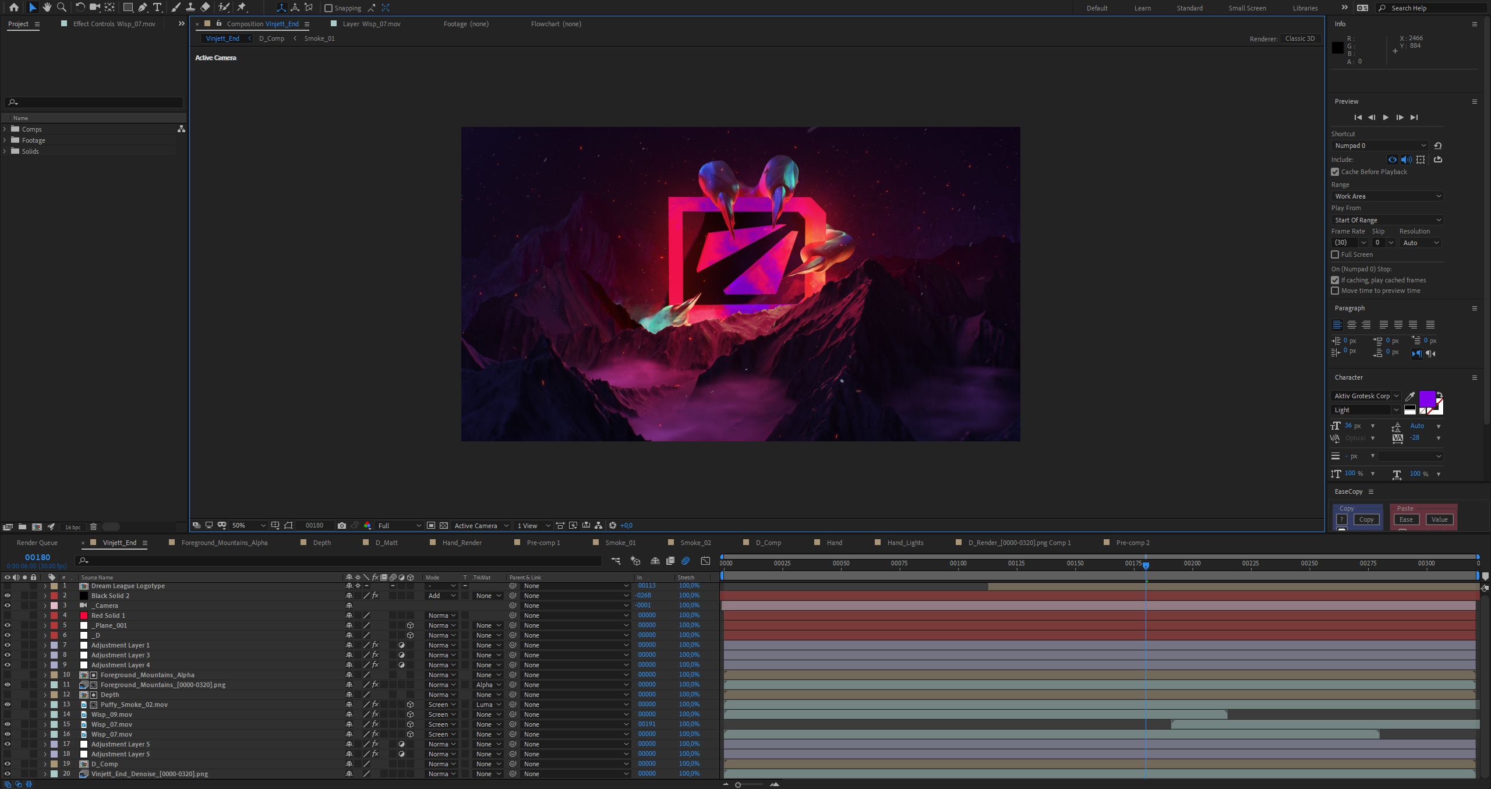
Task: Enable the Snapping checkbox
Action: coord(328,8)
